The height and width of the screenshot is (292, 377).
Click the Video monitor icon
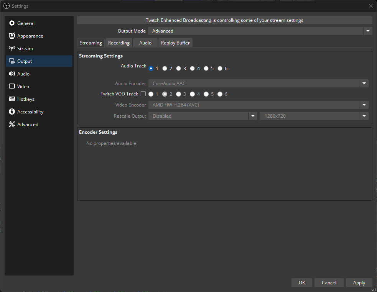coord(12,87)
